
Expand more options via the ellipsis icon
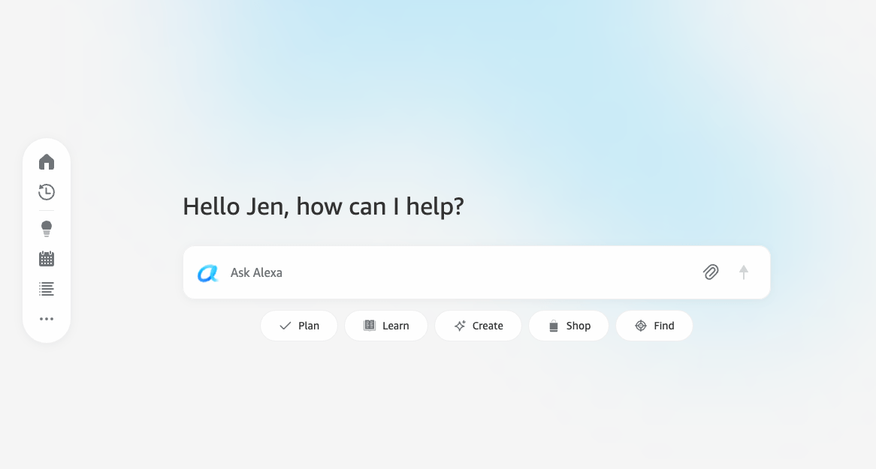pyautogui.click(x=47, y=318)
